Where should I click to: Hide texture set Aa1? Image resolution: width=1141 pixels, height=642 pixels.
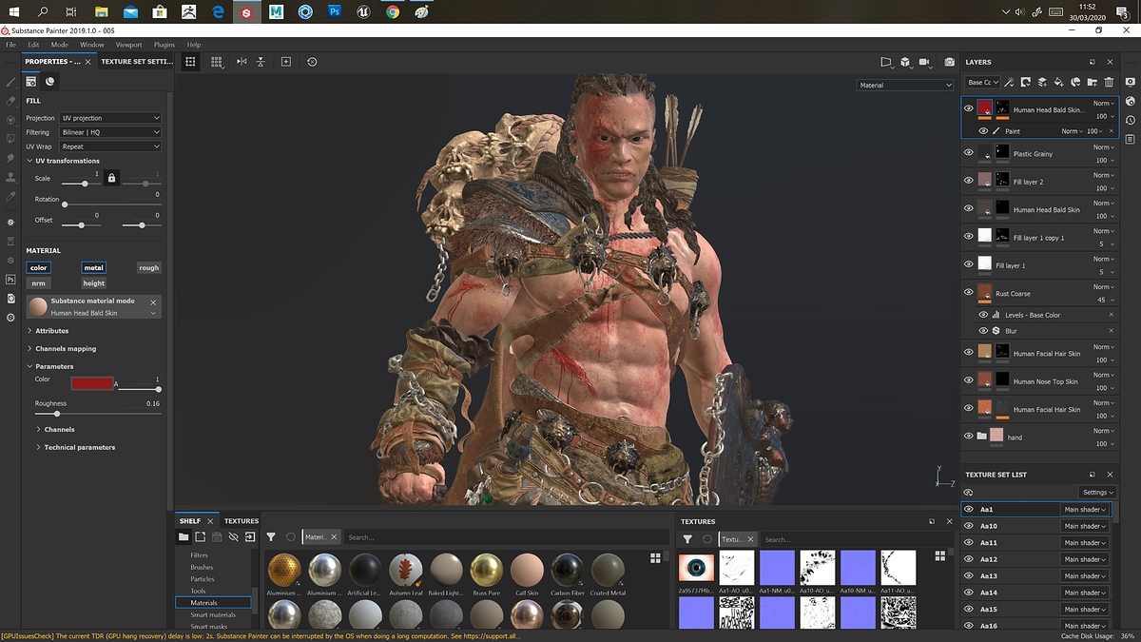point(969,510)
